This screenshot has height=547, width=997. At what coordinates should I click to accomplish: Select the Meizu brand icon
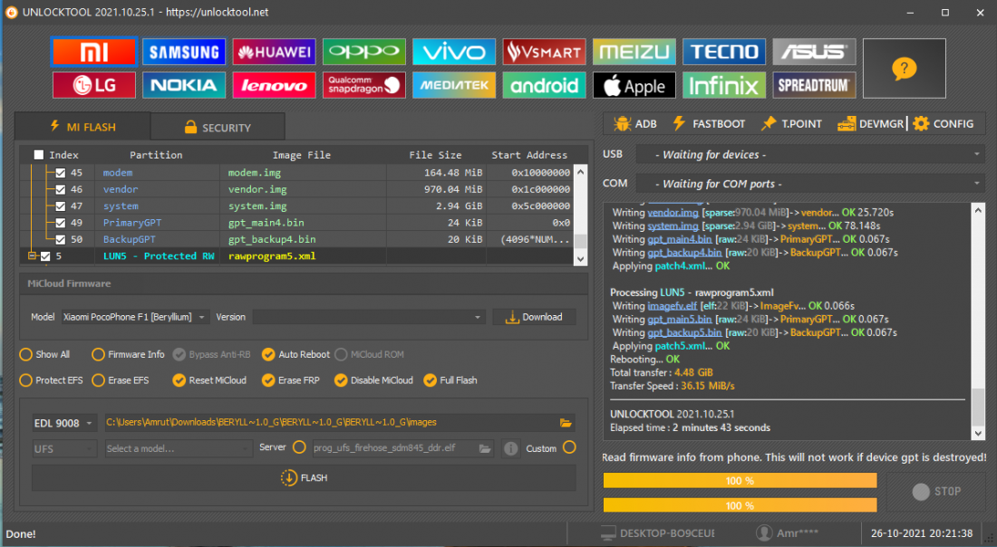coord(634,53)
